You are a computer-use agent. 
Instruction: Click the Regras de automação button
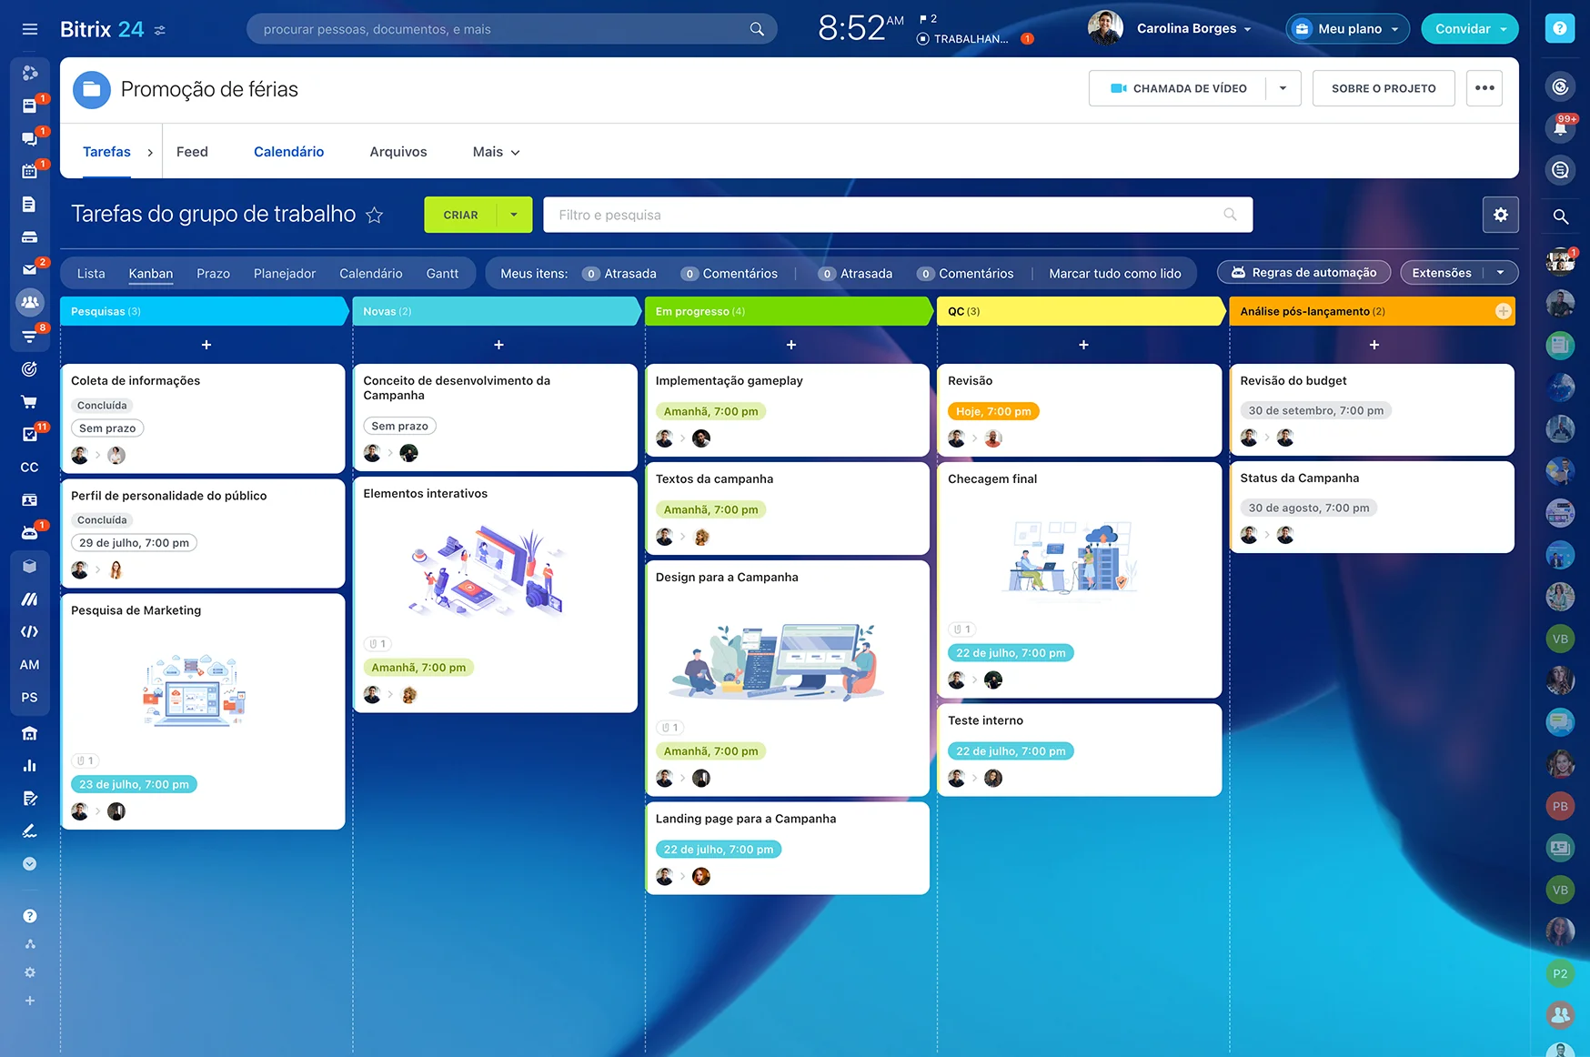1303,273
